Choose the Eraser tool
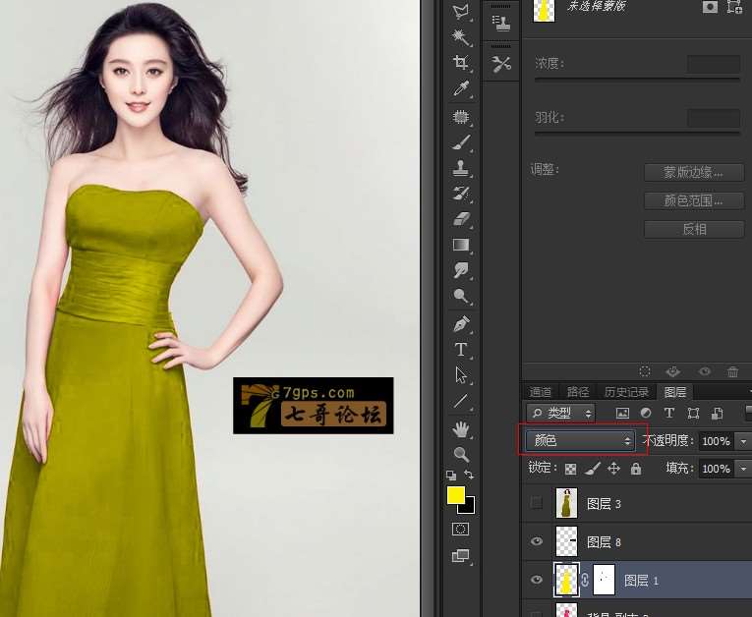 pos(460,219)
